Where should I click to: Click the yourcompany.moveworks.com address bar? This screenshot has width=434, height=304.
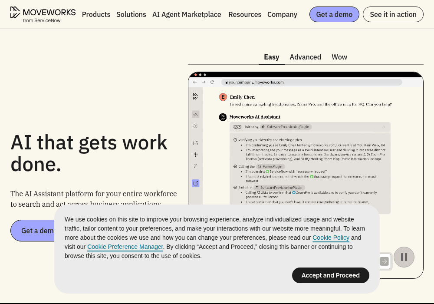tap(311, 82)
